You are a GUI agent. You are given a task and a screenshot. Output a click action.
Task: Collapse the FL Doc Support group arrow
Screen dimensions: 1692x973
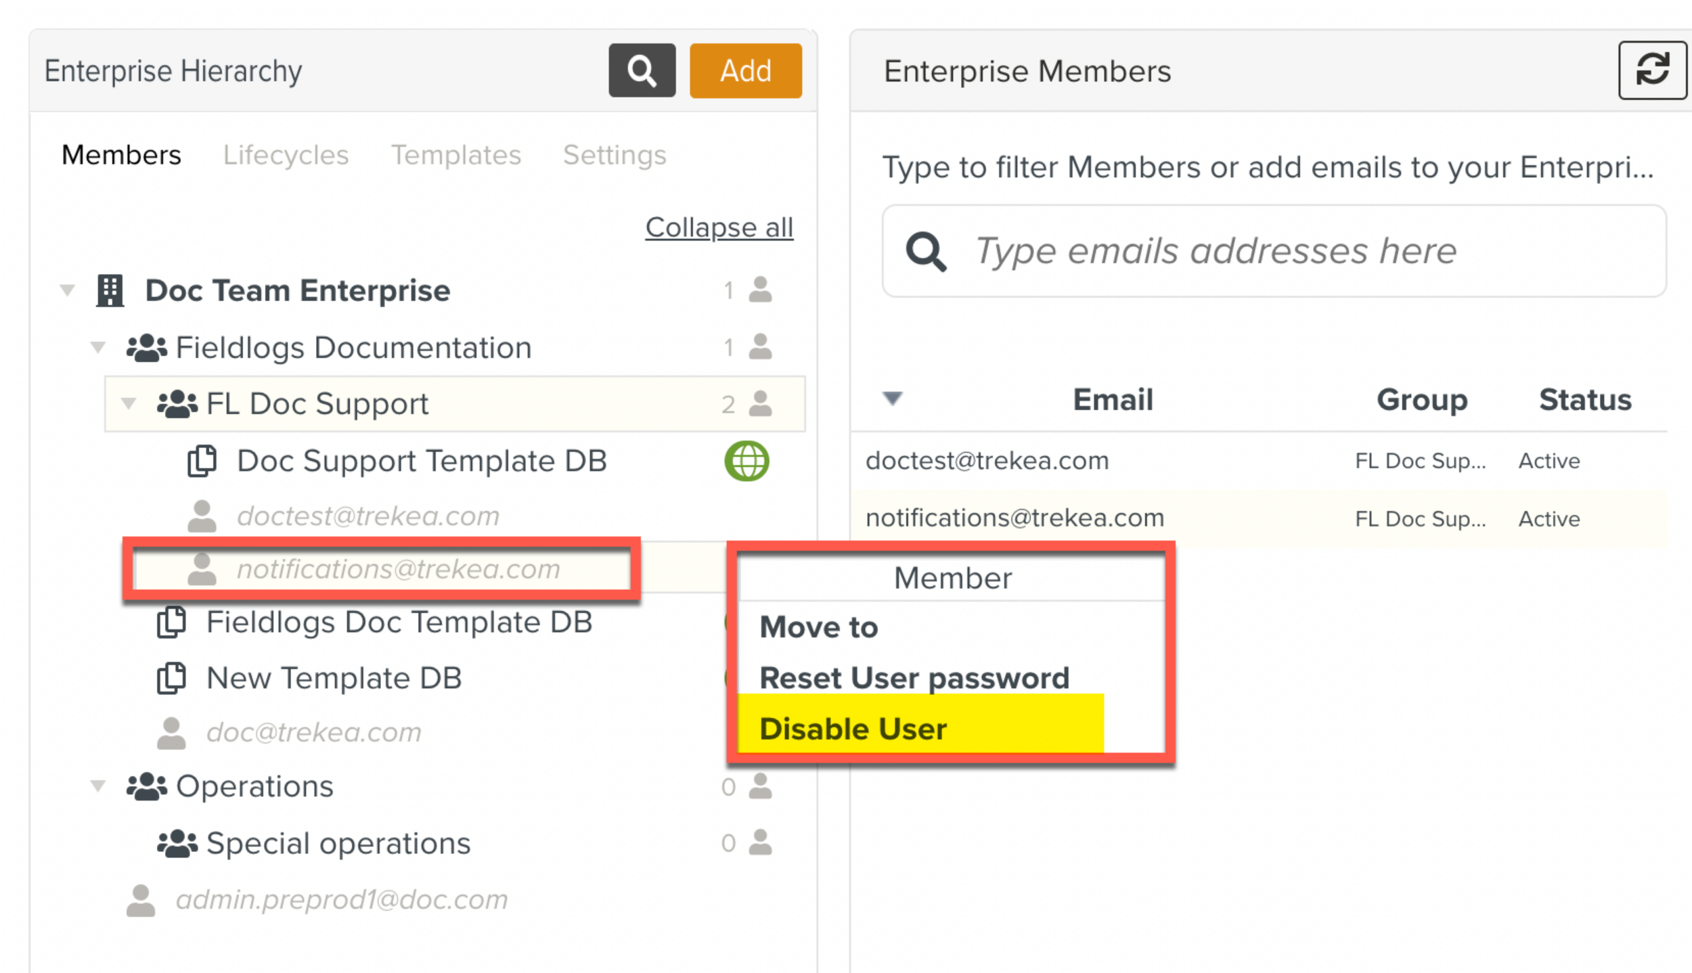129,404
